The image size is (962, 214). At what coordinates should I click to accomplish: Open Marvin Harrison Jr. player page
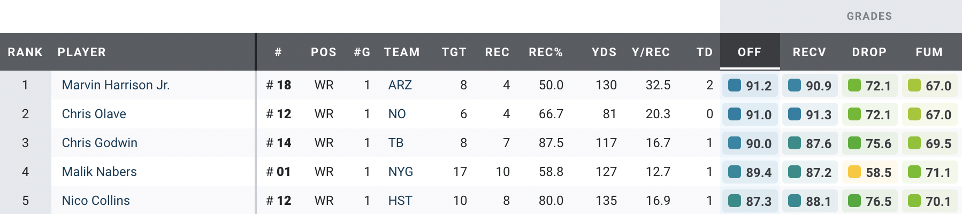[x=116, y=85]
